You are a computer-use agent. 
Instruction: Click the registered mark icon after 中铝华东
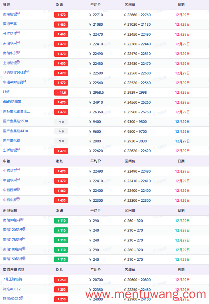(x=18, y=170)
